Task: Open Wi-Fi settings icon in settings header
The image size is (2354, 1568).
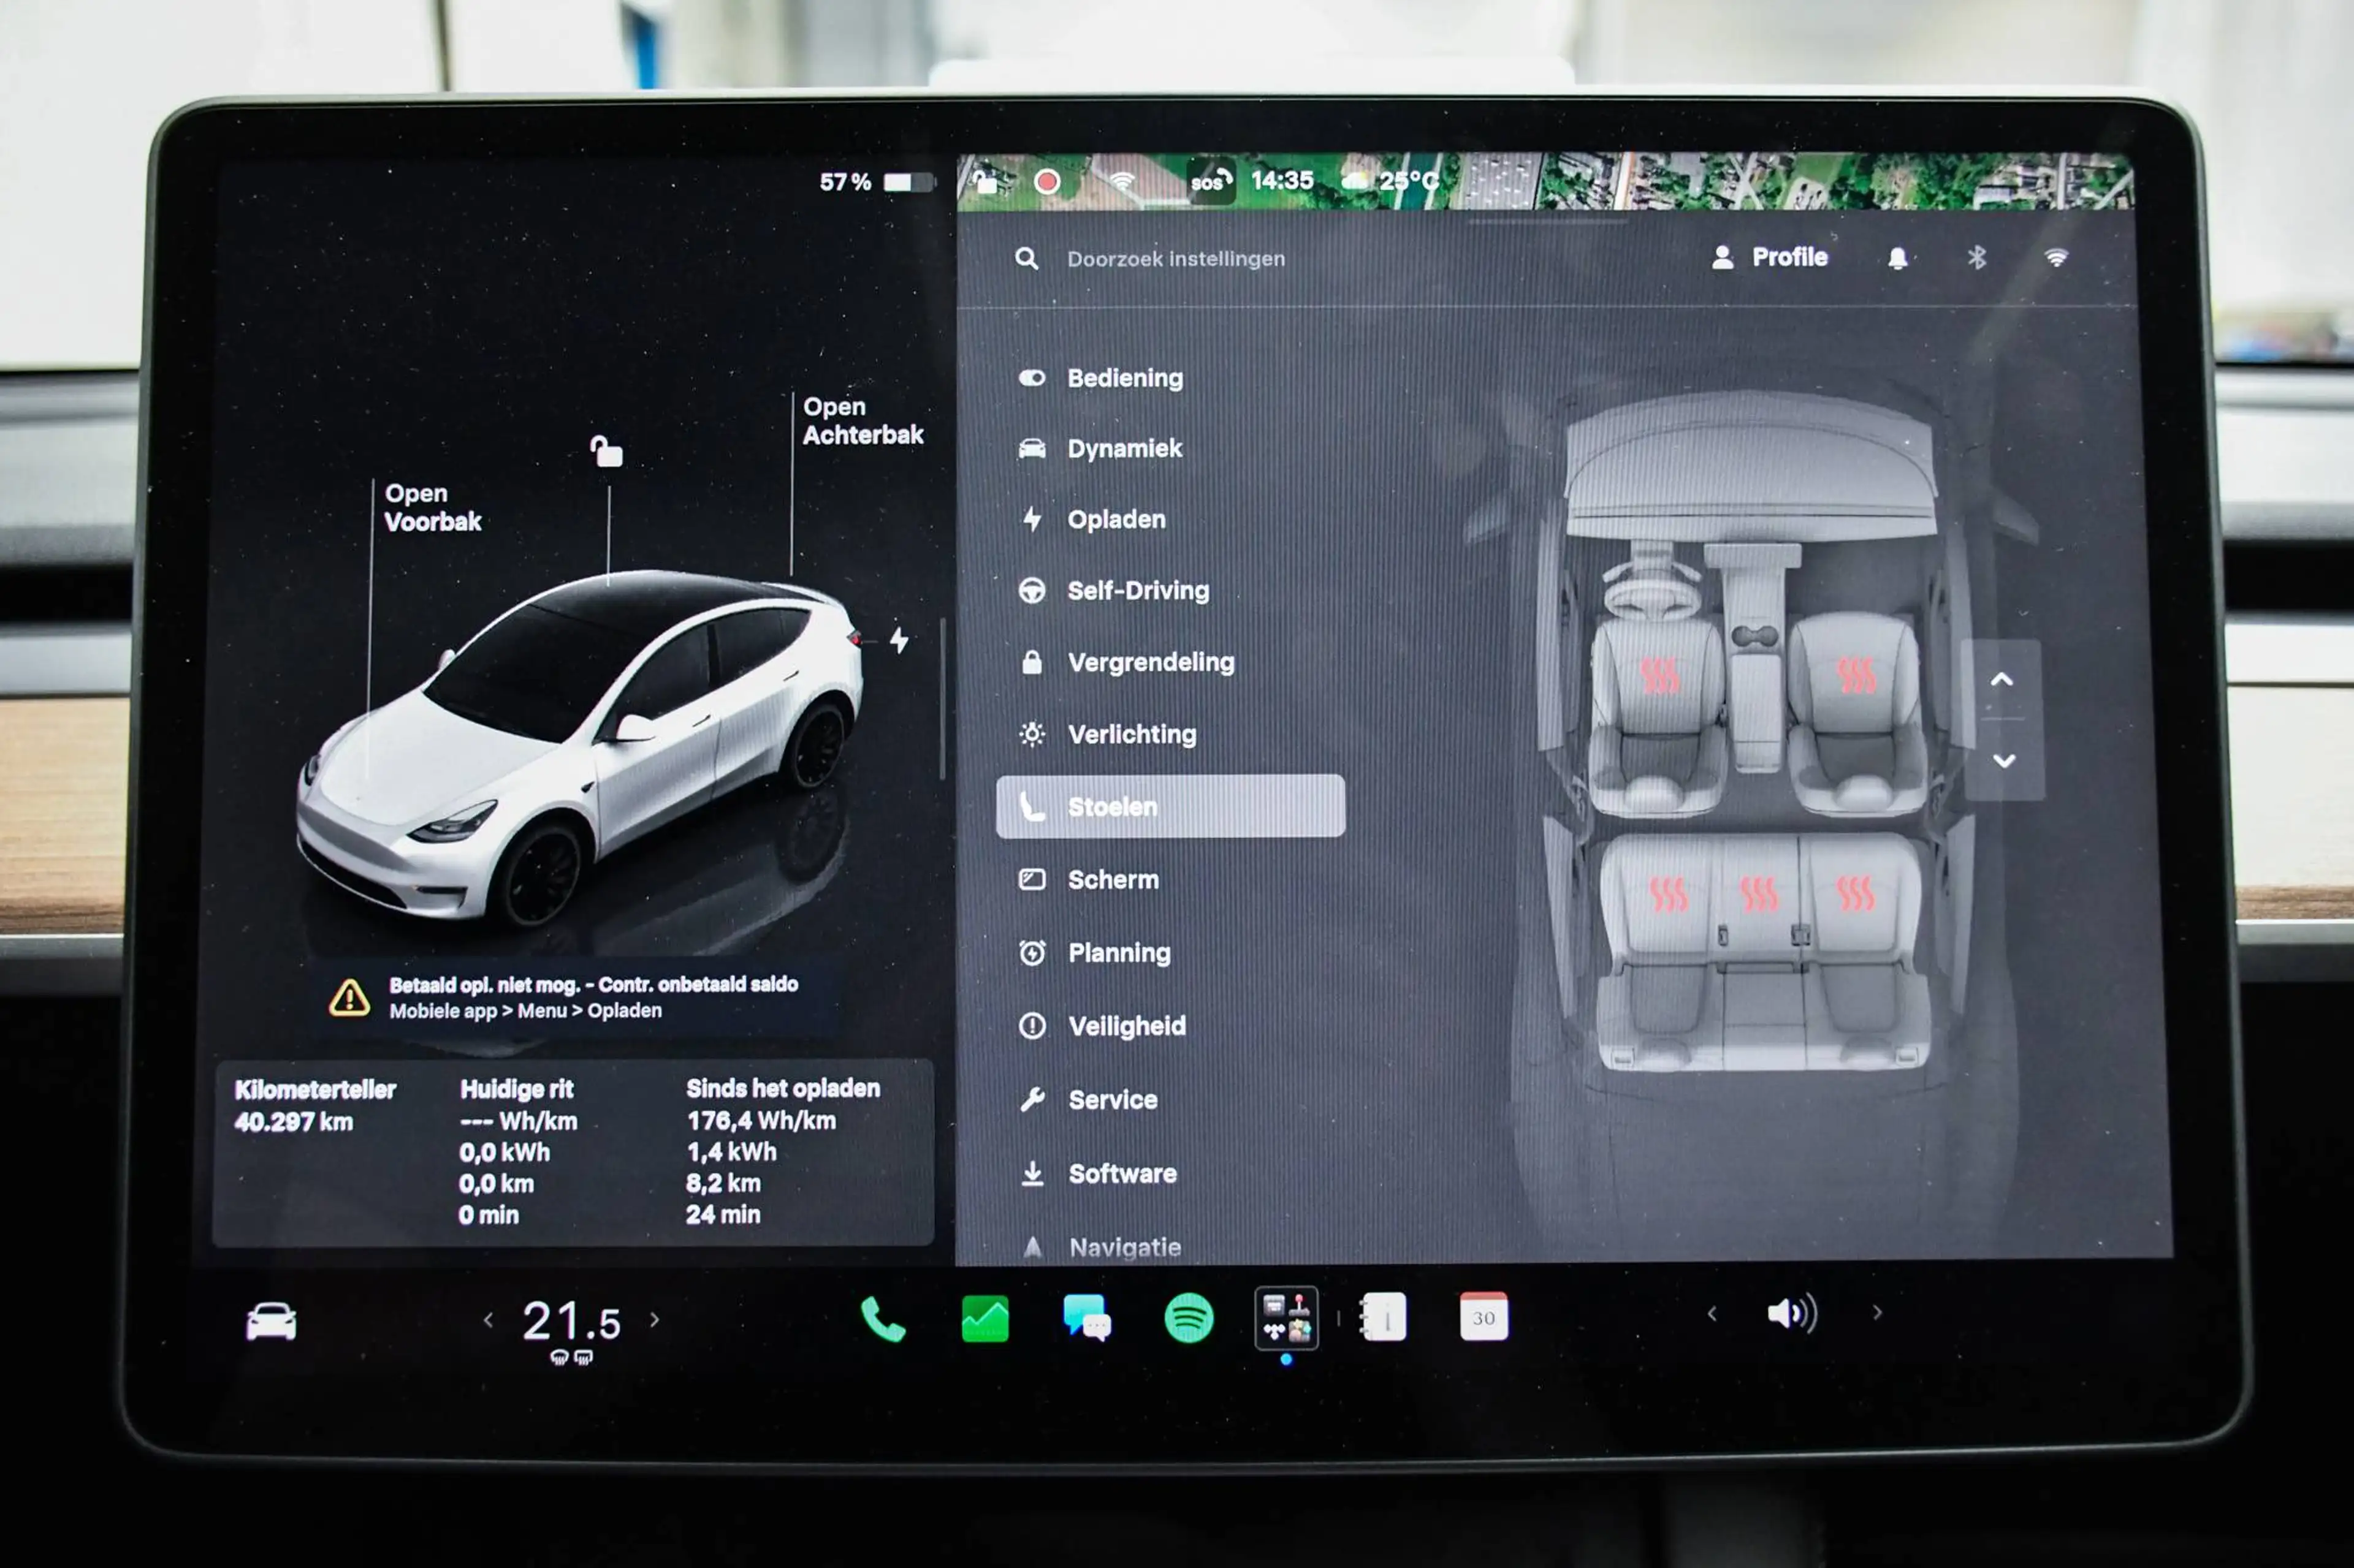Action: tap(2056, 258)
